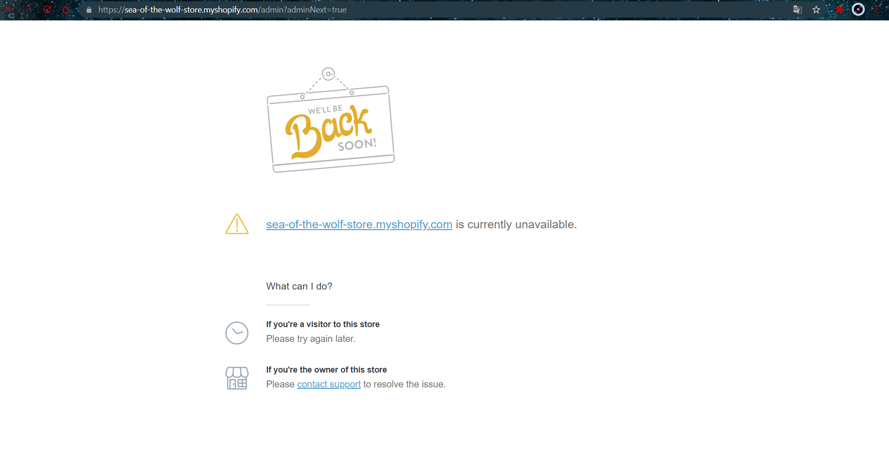The image size is (889, 457).
Task: Reload the page with the refresh icon
Action: (x=47, y=9)
